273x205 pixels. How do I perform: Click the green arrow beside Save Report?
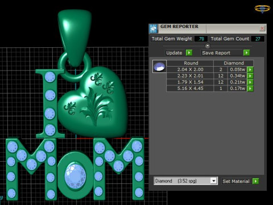[246, 52]
